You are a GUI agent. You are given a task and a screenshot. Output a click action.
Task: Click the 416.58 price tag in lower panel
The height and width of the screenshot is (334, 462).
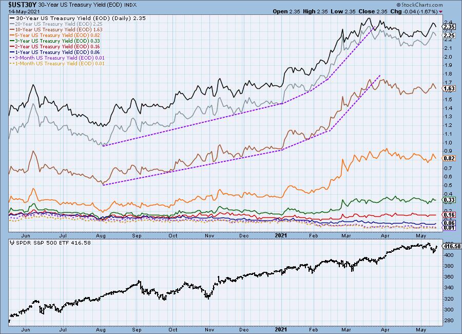(x=452, y=246)
